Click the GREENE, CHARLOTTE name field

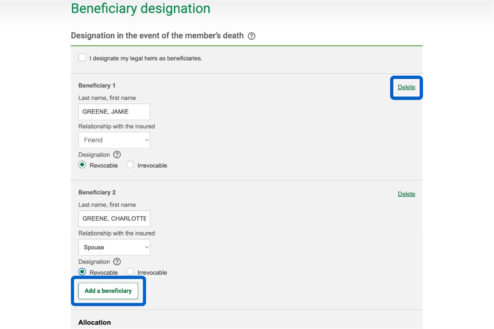[x=114, y=219]
